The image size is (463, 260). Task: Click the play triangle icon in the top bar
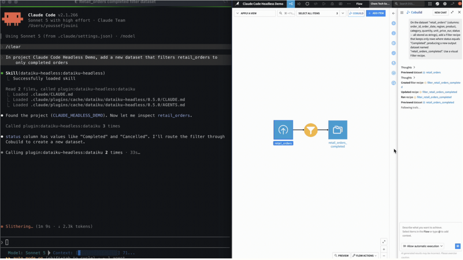(324, 4)
